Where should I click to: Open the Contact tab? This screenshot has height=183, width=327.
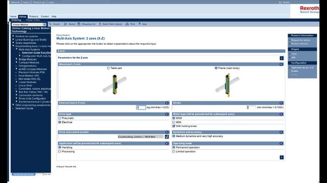45,16
